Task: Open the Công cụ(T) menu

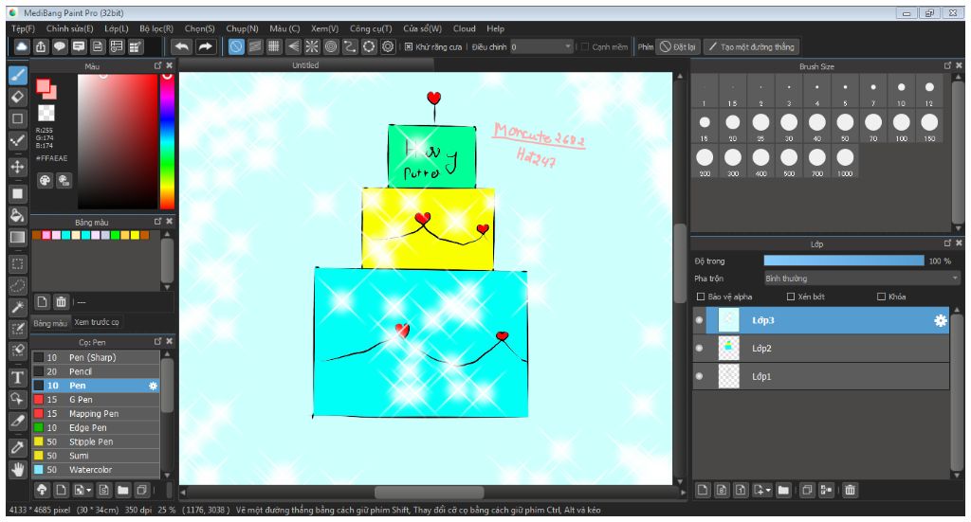Action: (x=371, y=28)
